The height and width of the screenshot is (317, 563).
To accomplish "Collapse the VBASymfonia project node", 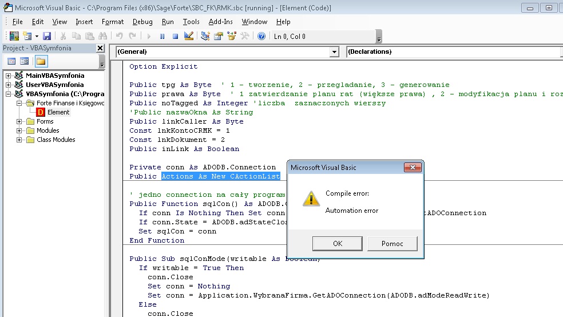I will point(8,94).
